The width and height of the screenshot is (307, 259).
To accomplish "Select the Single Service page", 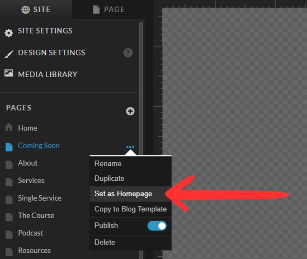I will 40,198.
